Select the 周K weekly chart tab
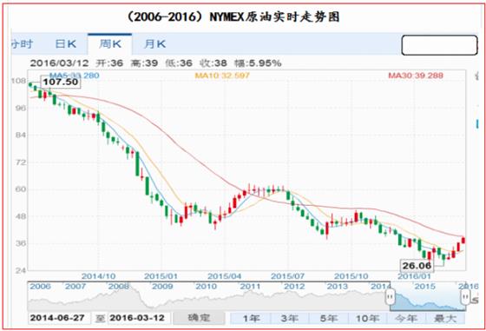486x331 pixels. point(110,44)
